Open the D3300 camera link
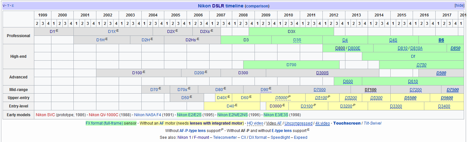This screenshot has height=142, width=467. point(396,106)
